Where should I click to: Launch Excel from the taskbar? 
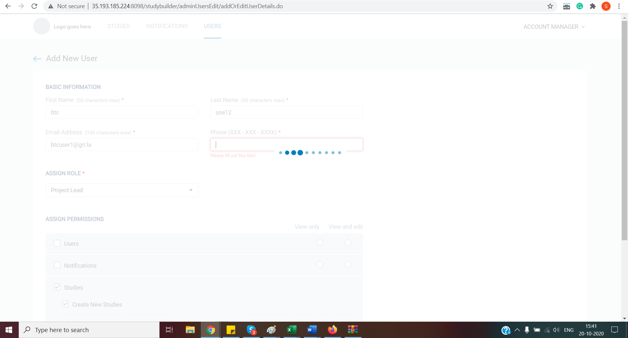[x=292, y=330]
